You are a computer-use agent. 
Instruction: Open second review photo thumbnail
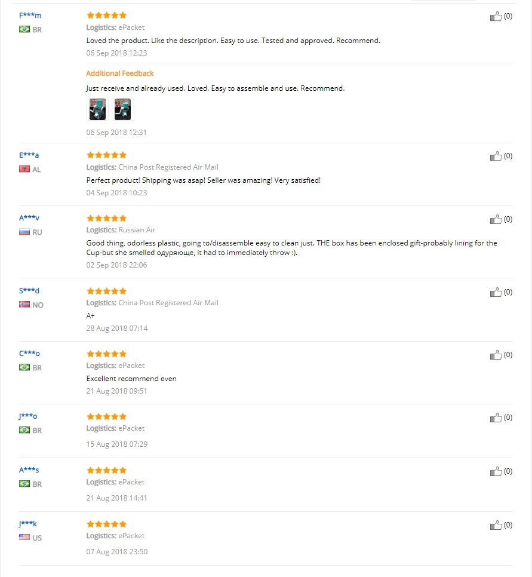pyautogui.click(x=123, y=109)
